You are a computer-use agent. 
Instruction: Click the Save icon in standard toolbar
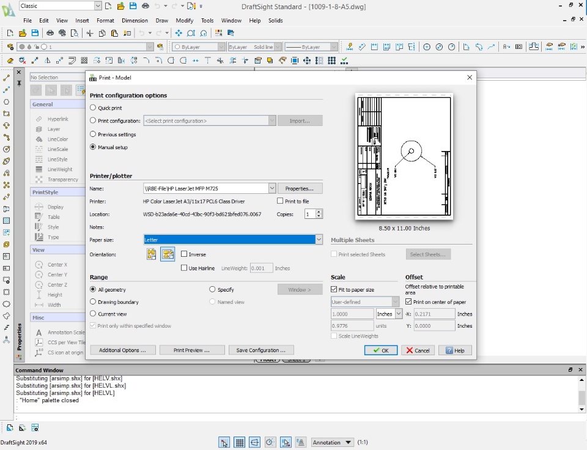click(35, 33)
